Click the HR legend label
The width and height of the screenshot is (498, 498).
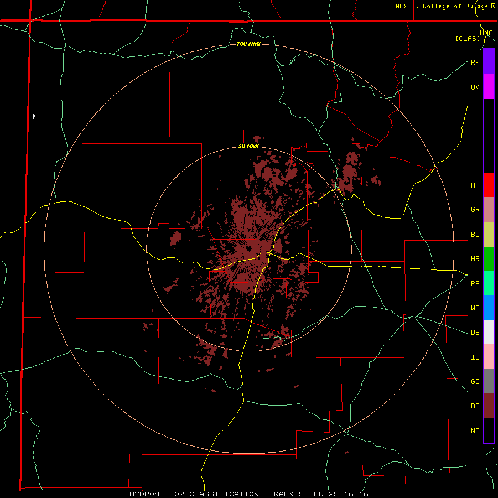click(475, 259)
